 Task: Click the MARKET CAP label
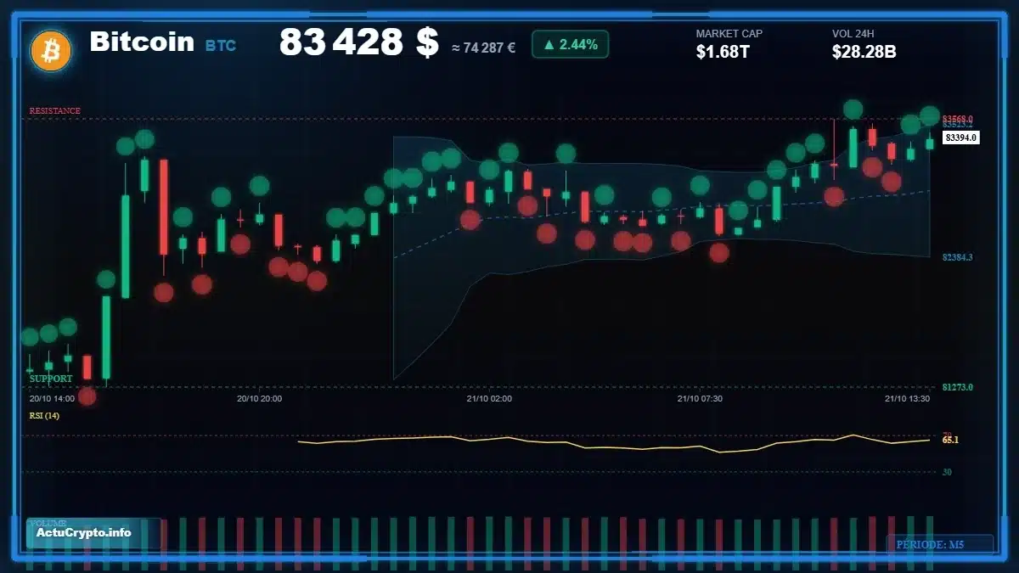pos(729,34)
